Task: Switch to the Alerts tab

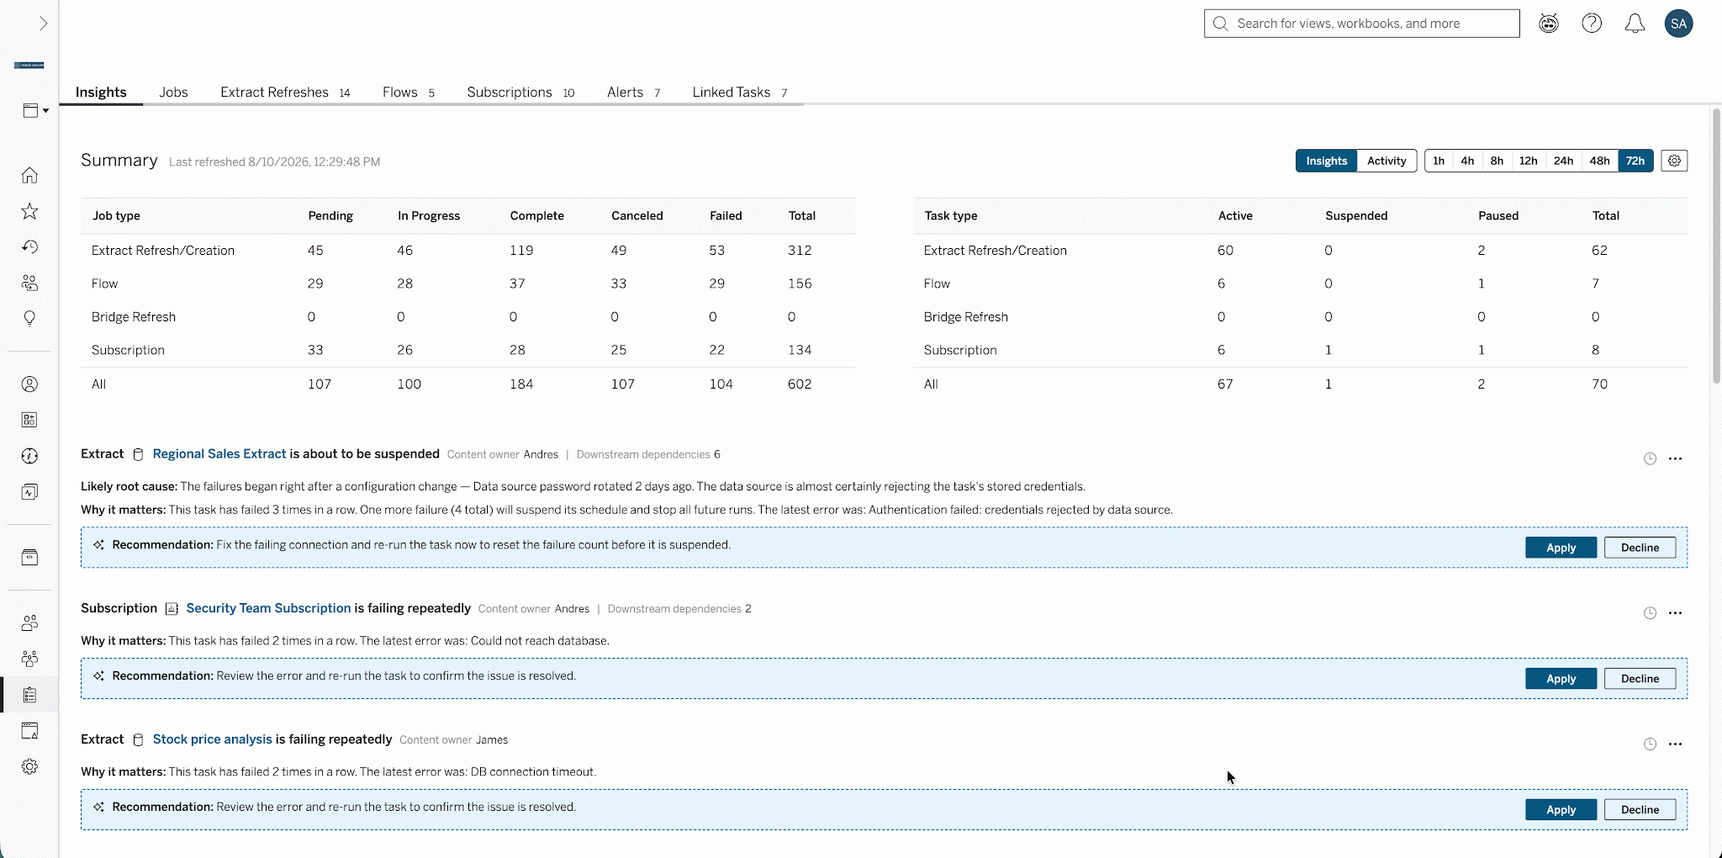Action: click(633, 93)
